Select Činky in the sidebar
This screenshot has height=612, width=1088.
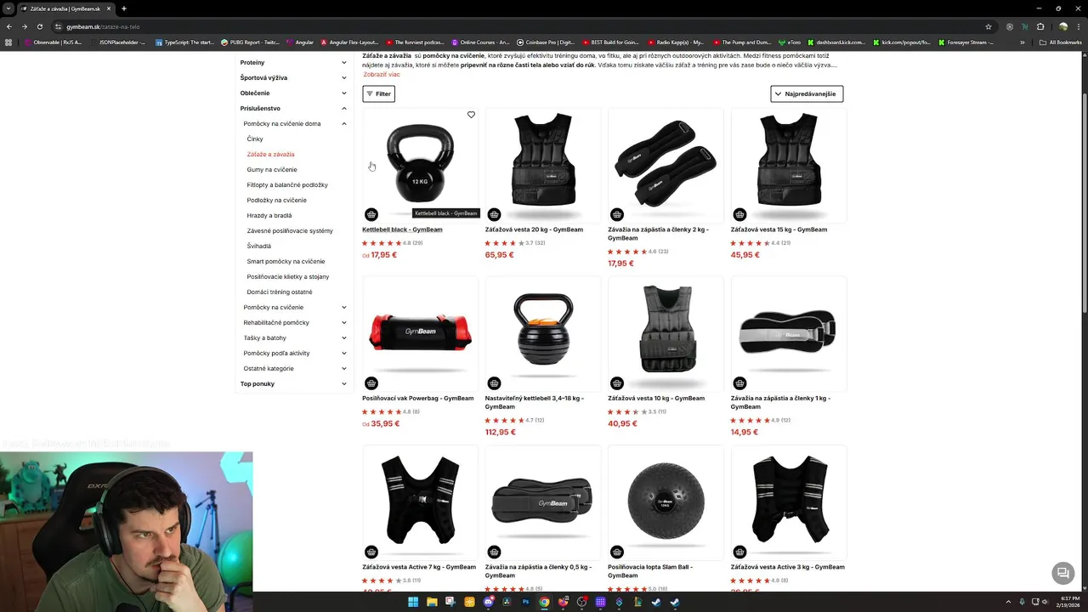(x=255, y=139)
